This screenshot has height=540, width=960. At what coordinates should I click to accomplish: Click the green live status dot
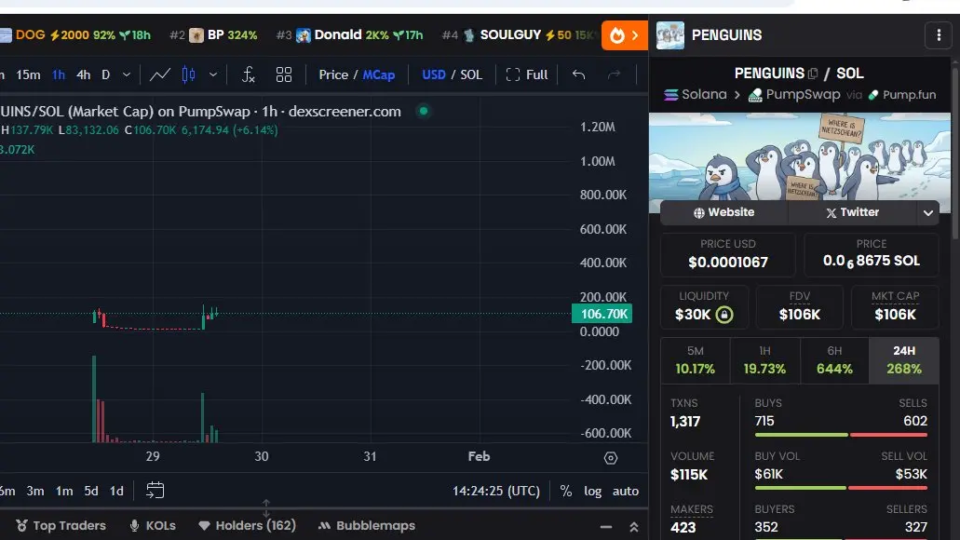423,112
